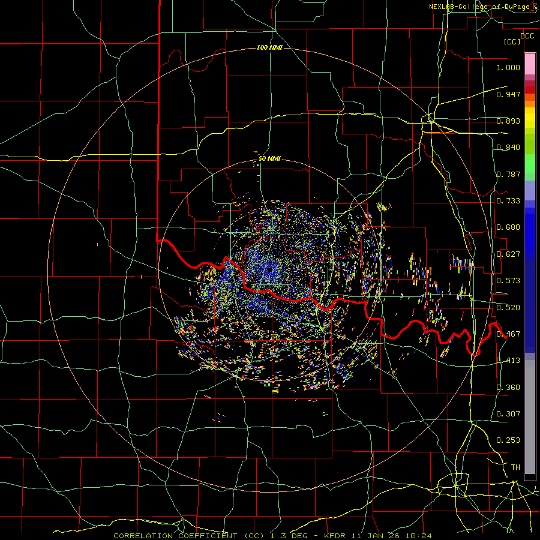Select the 0.253 scale value
Screen dimensions: 540x540
tap(508, 440)
